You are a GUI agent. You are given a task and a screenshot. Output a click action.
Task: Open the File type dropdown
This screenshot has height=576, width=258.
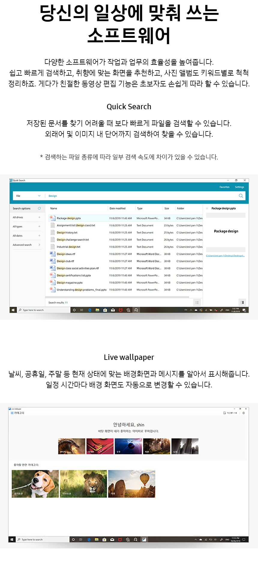(28, 196)
